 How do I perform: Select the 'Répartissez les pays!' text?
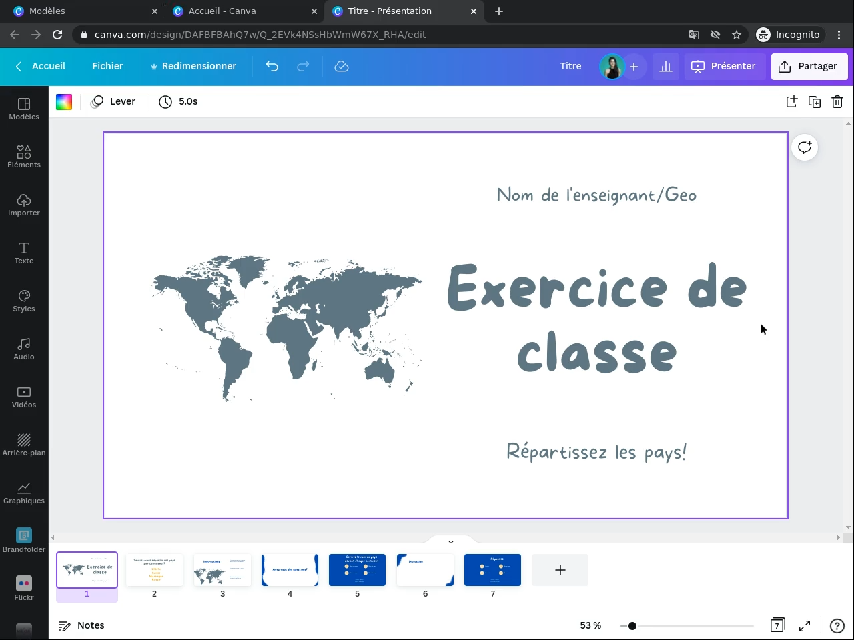pyautogui.click(x=597, y=451)
